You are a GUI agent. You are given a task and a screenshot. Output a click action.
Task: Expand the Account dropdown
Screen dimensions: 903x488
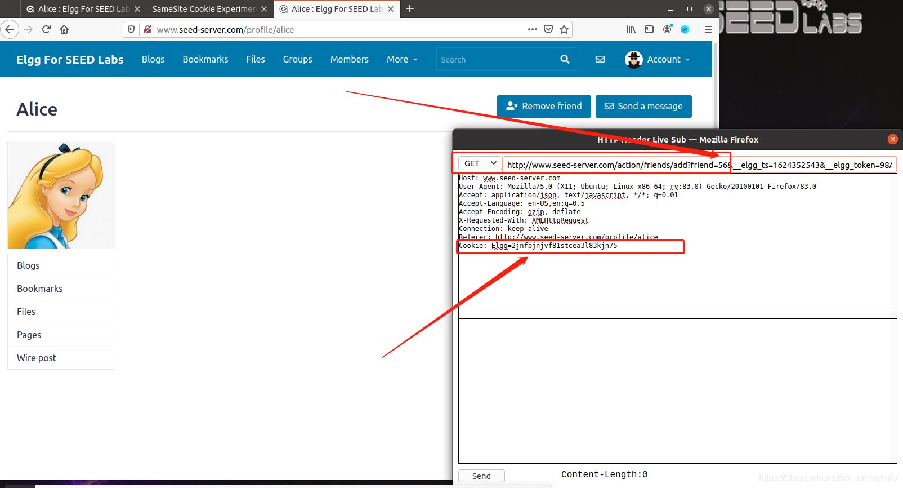coord(668,59)
